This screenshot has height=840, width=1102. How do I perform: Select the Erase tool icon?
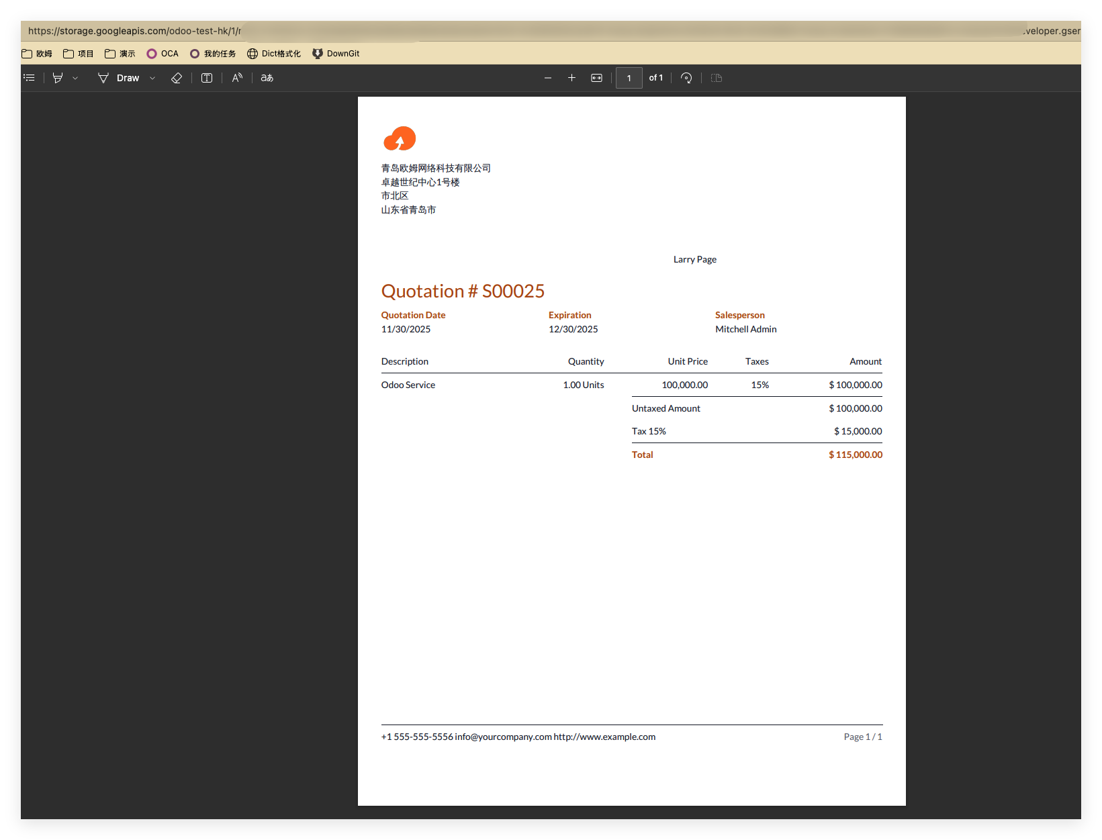click(177, 78)
